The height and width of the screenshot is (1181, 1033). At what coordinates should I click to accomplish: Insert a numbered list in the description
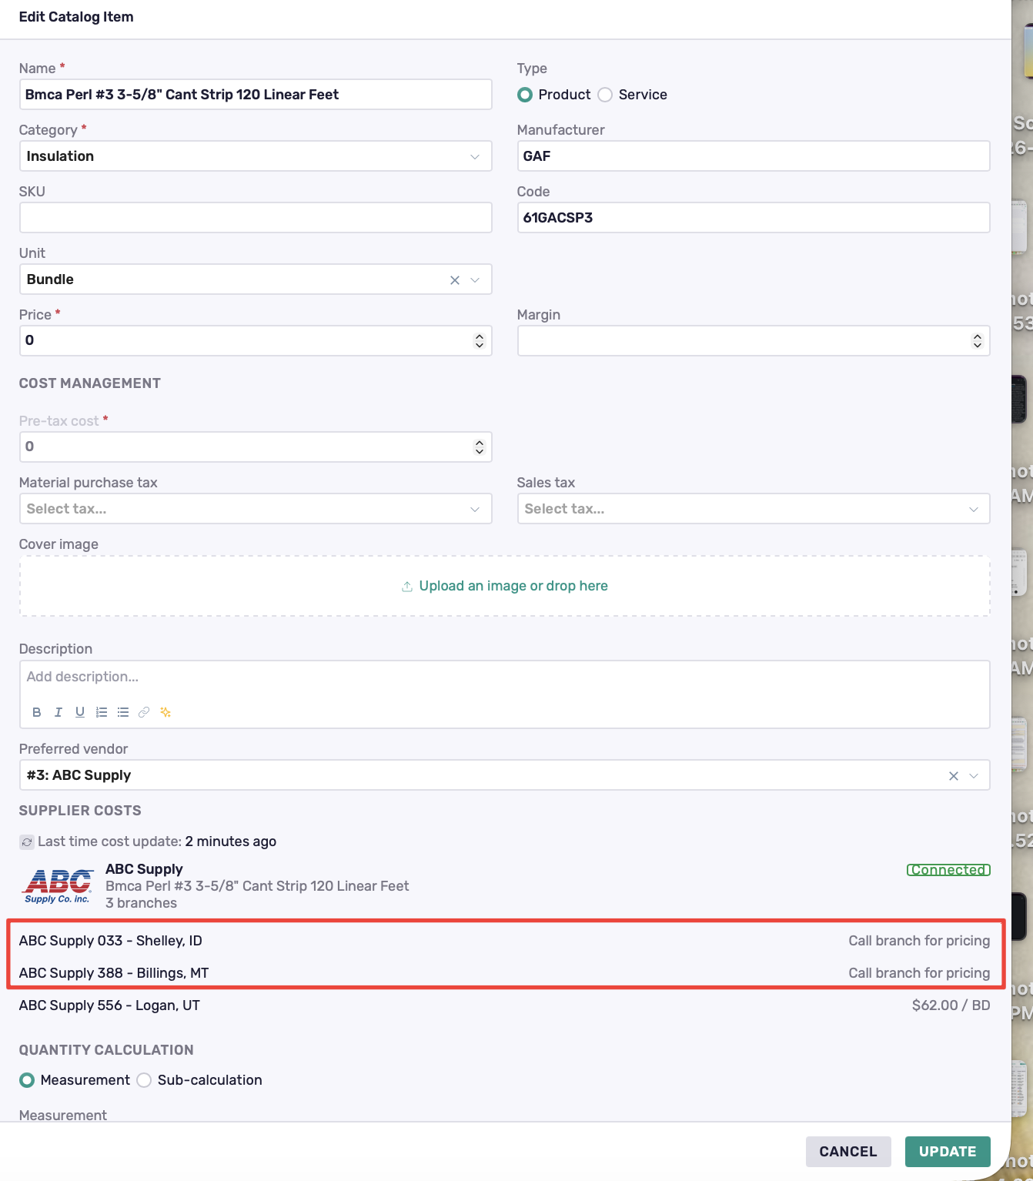[101, 712]
